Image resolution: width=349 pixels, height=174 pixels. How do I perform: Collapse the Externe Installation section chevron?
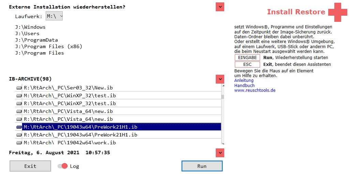(220, 7)
